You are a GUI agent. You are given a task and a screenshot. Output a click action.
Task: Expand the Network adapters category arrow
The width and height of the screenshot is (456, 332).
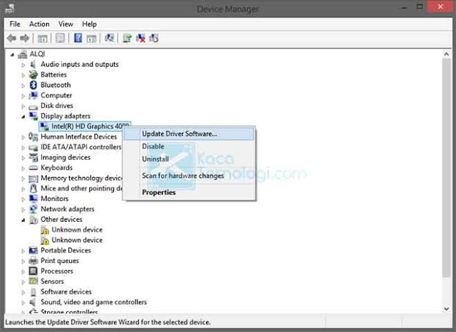[24, 210]
